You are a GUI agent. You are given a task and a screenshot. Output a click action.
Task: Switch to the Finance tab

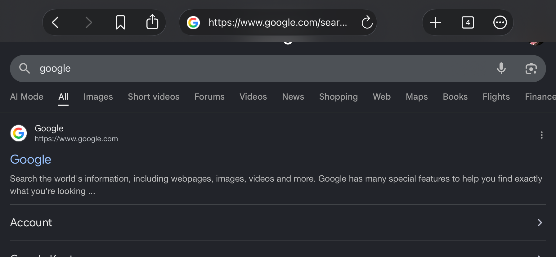click(540, 97)
